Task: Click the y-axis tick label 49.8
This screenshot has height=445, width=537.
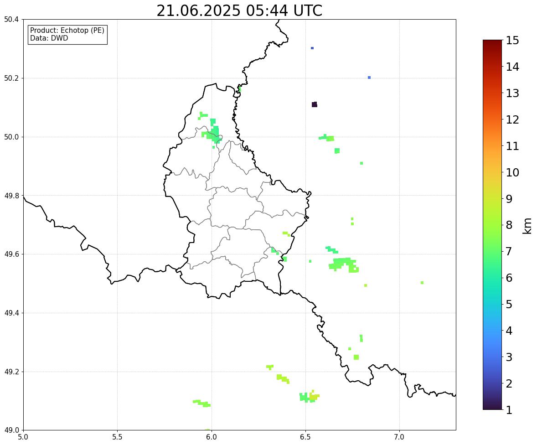Action: point(11,196)
